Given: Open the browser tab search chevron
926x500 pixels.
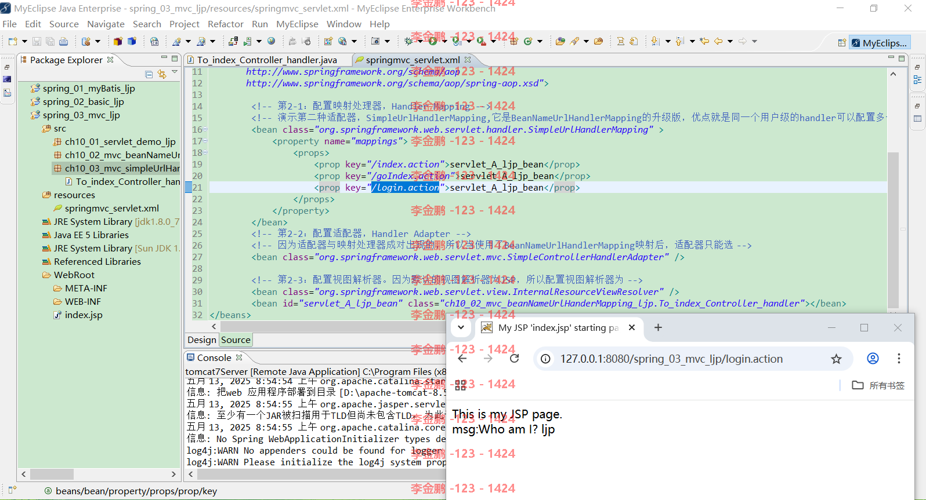Looking at the screenshot, I should (461, 327).
